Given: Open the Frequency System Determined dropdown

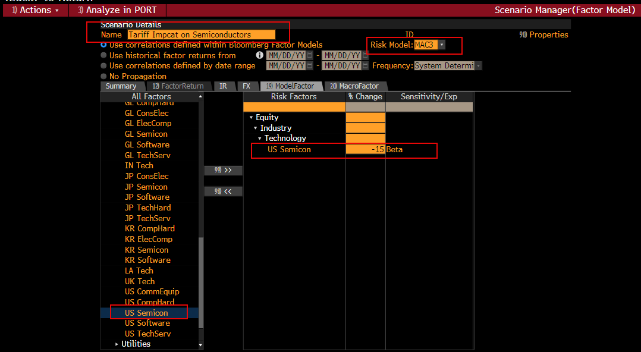Looking at the screenshot, I should 479,66.
